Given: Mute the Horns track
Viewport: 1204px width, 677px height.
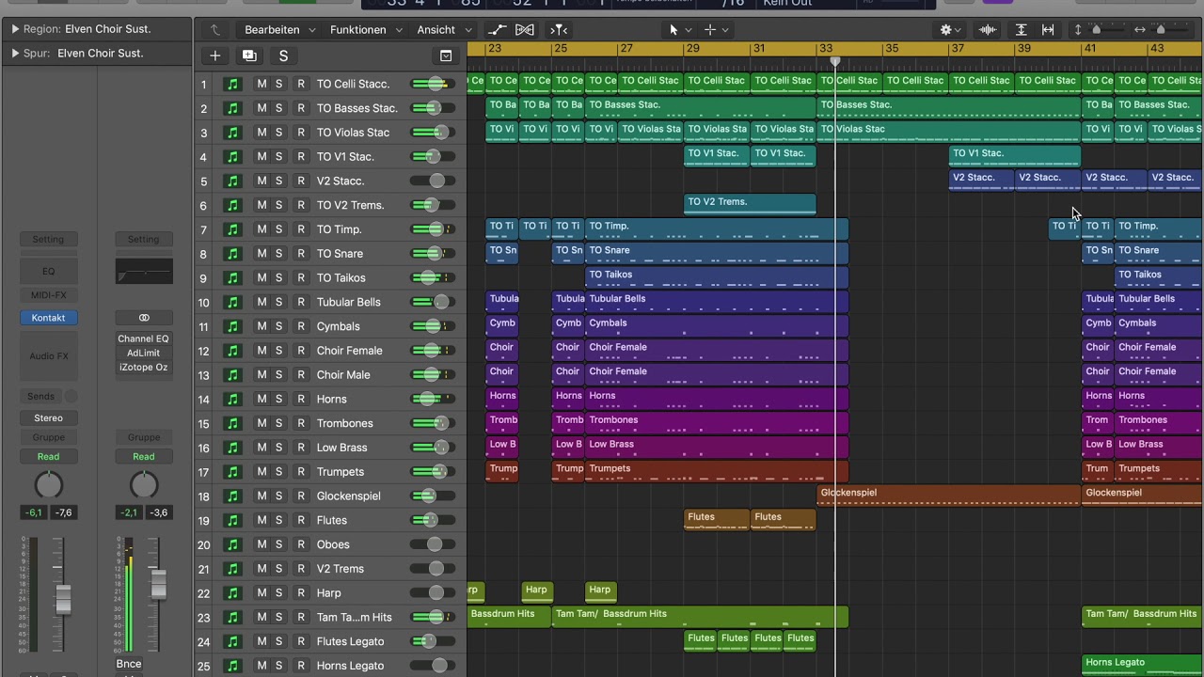Looking at the screenshot, I should [x=261, y=399].
